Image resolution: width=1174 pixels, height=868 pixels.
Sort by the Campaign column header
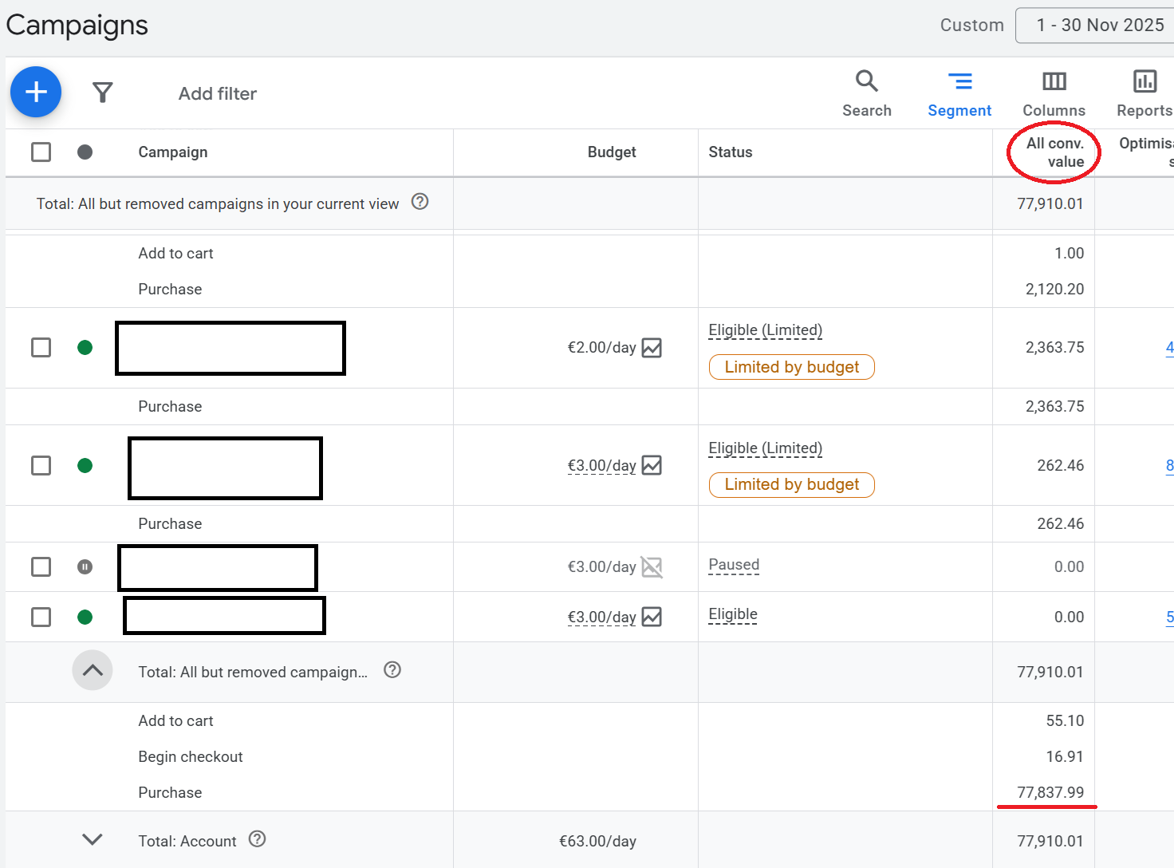pos(173,152)
